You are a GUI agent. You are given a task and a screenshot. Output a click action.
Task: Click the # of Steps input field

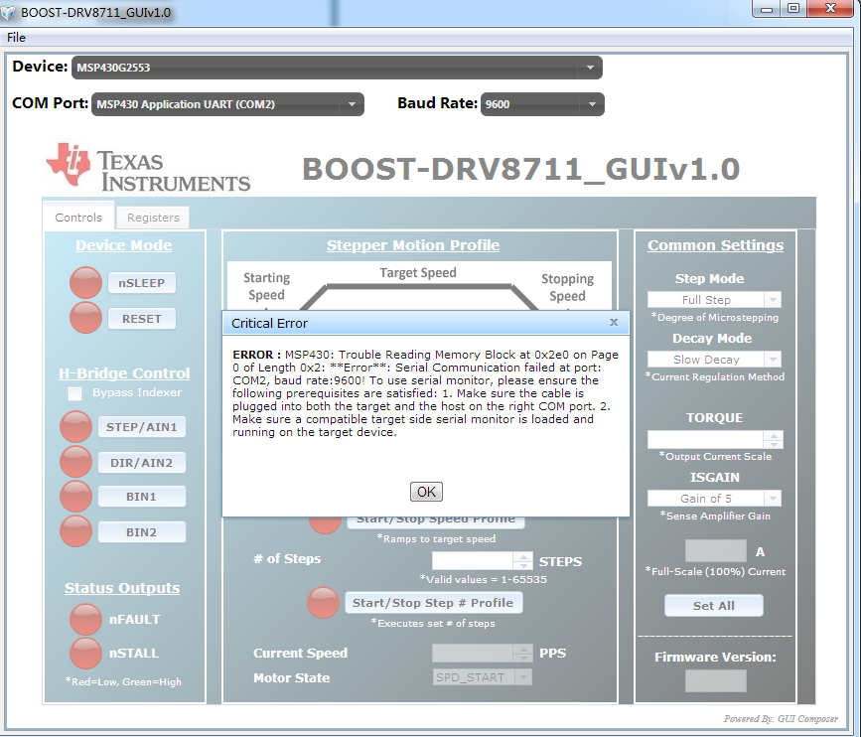[473, 561]
